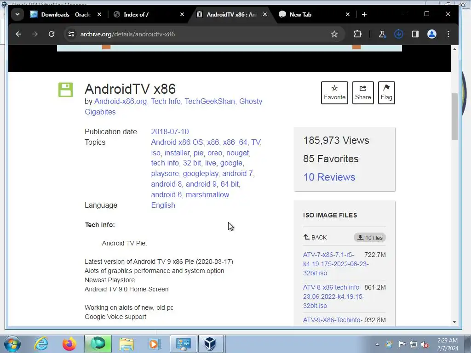This screenshot has width=471, height=353.
Task: Close the Downloads – Oracle tab
Action: 99,14
